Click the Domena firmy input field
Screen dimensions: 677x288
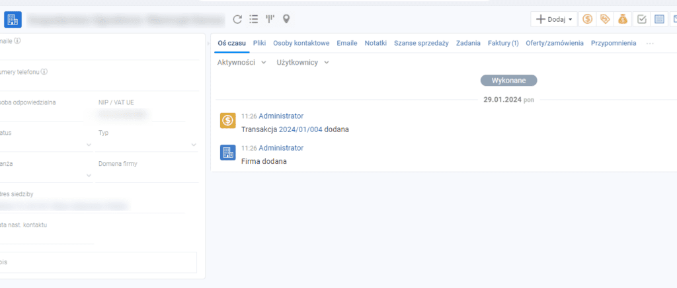(147, 175)
